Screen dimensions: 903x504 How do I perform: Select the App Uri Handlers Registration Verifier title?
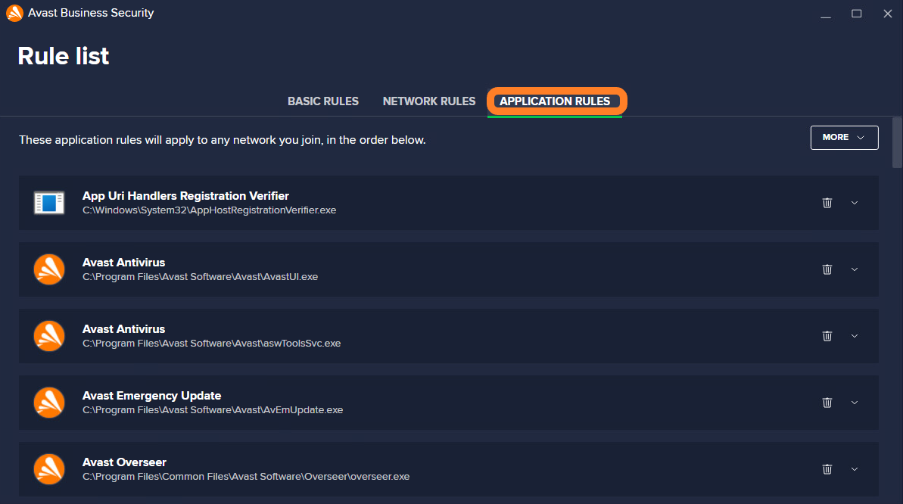[185, 196]
